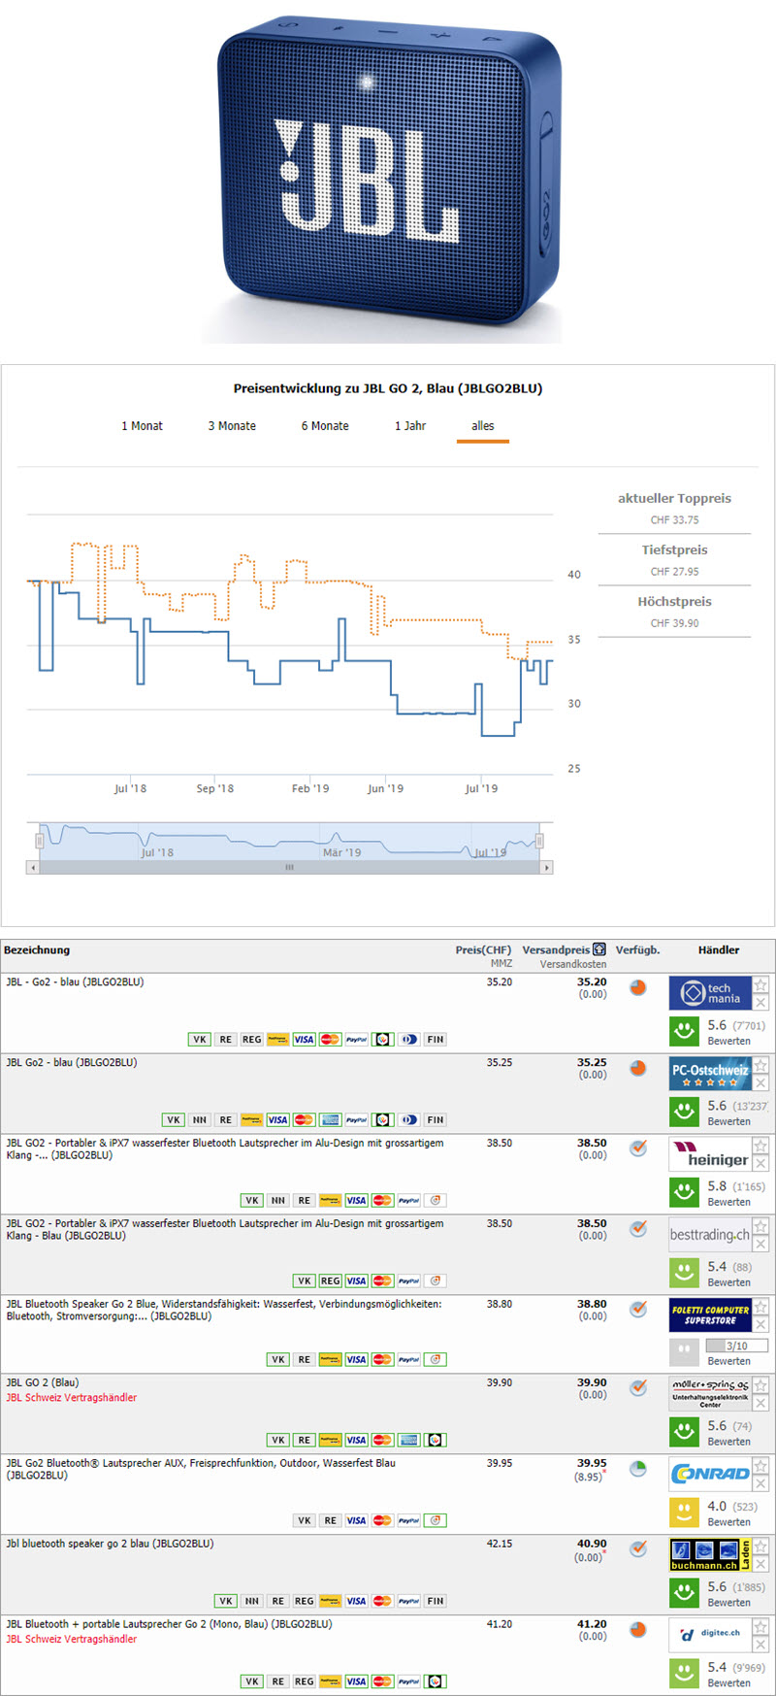Hide techmania offer with X icon
Screen dimensions: 776x1696
click(x=760, y=1003)
